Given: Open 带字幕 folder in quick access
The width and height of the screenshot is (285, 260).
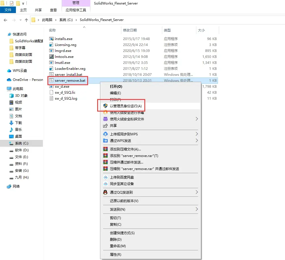Looking at the screenshot, I should [x=20, y=48].
